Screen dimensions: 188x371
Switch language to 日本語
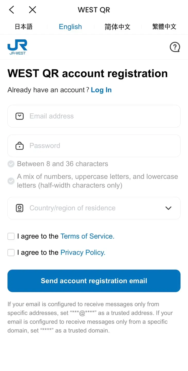click(23, 27)
